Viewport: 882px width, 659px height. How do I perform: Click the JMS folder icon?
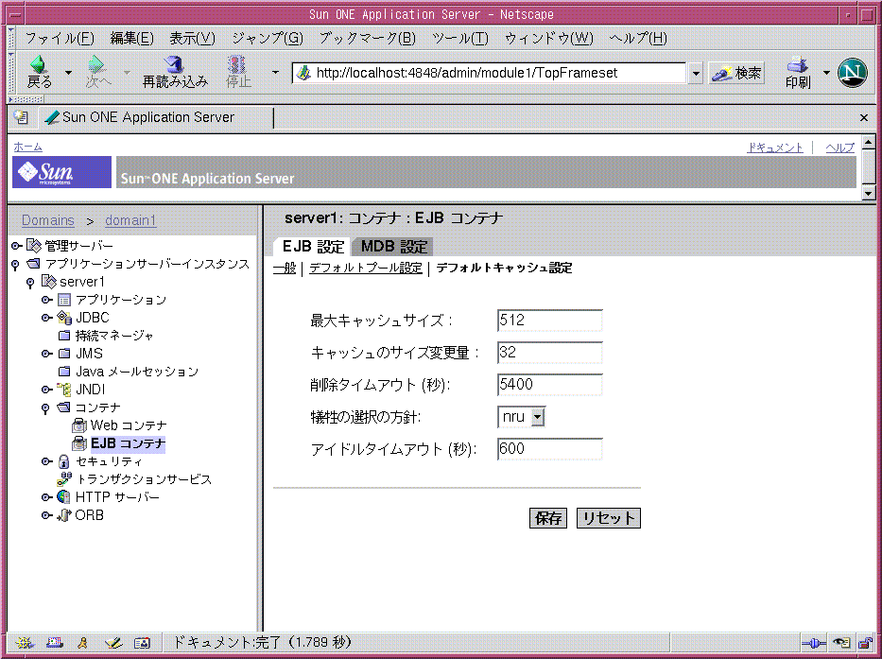(x=64, y=354)
